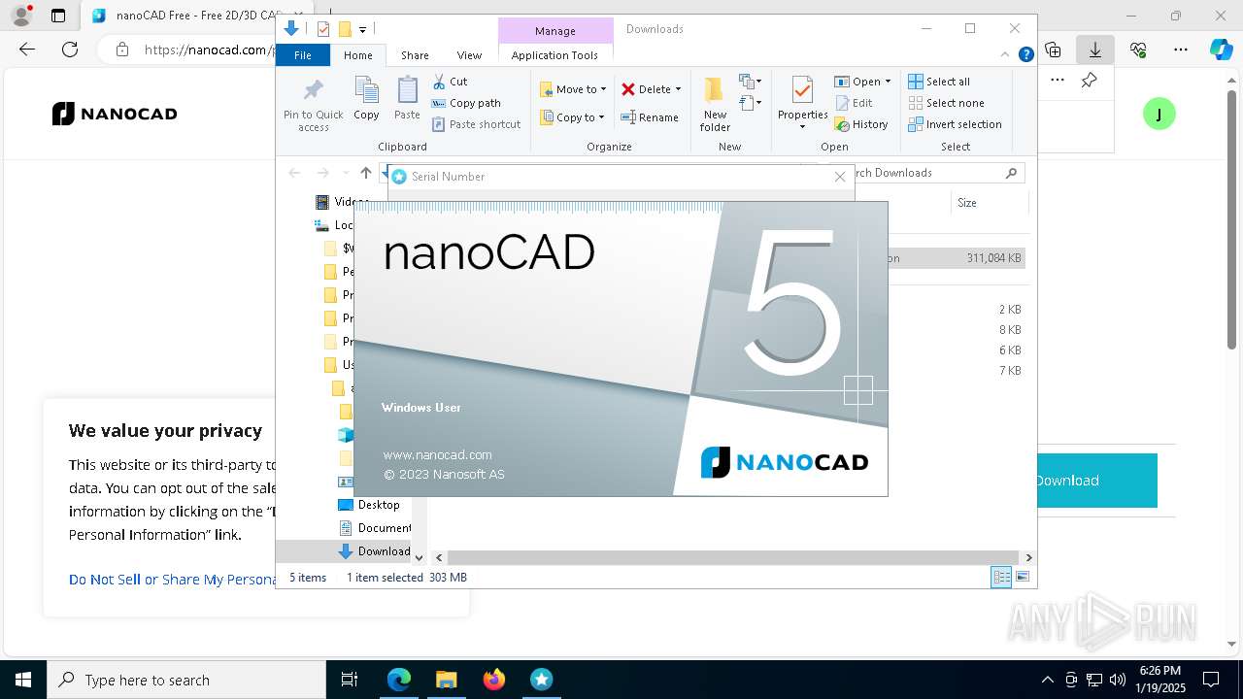Click the search magnifier icon in Explorer
1243x699 pixels.
(x=1011, y=173)
